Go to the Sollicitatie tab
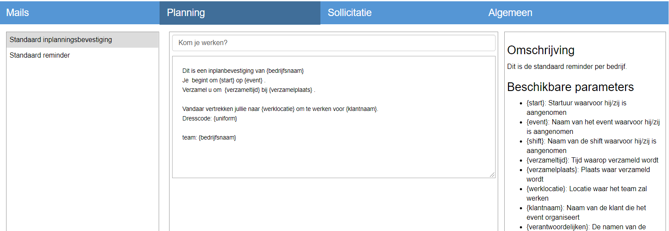669x231 pixels. pyautogui.click(x=401, y=13)
